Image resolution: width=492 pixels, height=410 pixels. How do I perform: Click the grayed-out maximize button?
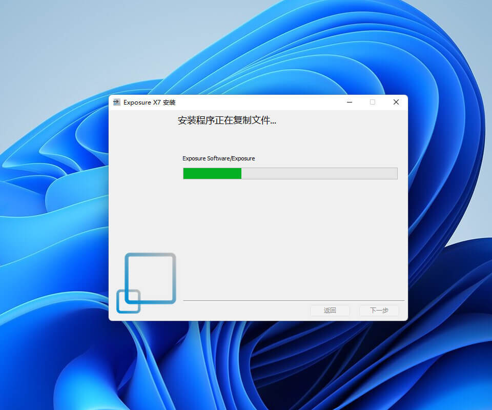373,102
